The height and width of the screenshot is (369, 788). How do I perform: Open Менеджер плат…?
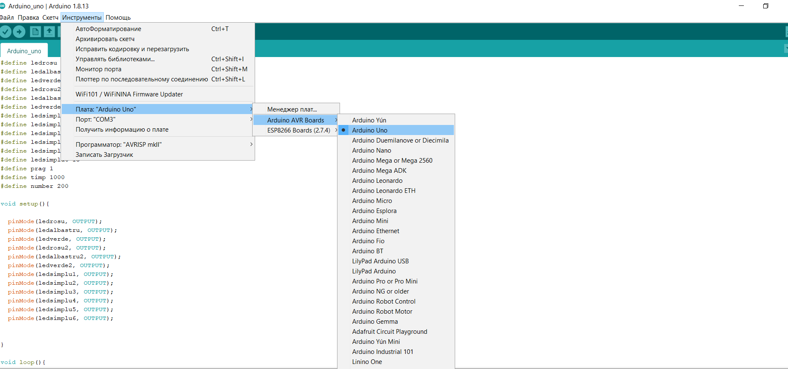(x=296, y=109)
